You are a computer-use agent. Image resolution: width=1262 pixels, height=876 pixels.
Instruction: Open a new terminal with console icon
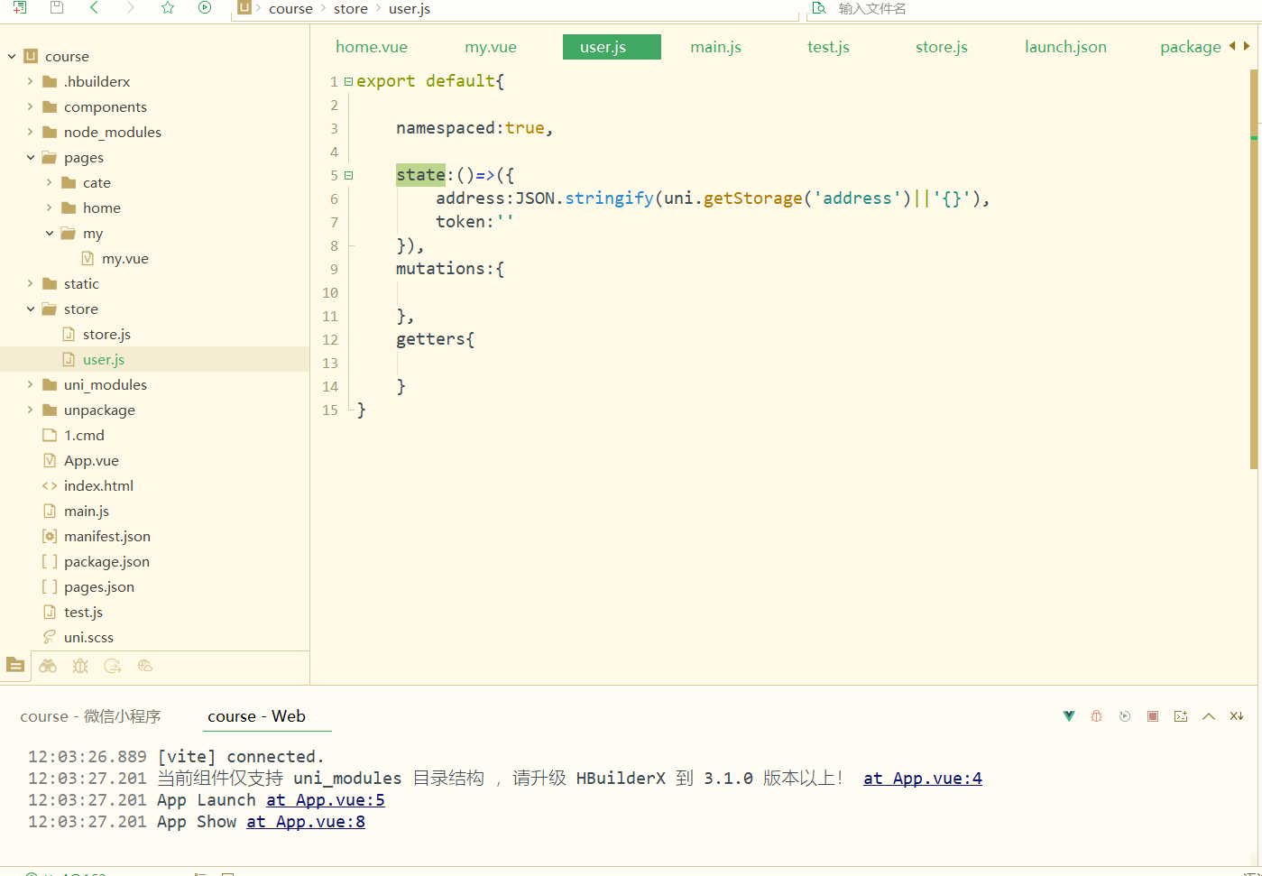[1181, 716]
